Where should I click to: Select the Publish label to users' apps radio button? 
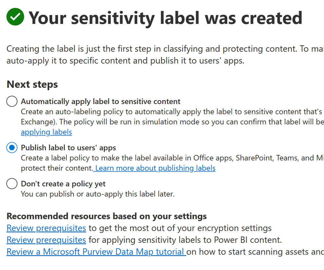12,147
